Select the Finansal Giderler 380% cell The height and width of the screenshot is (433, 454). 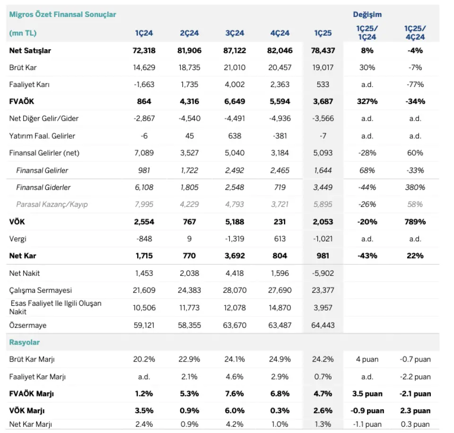(x=415, y=187)
